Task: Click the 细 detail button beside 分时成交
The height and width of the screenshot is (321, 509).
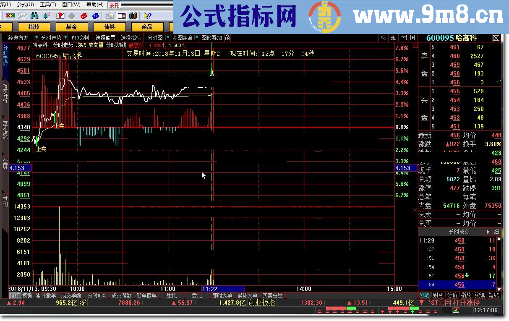Action: [496, 232]
